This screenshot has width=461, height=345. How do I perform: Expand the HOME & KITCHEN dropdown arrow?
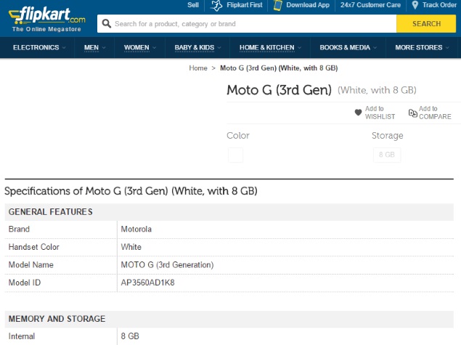coord(299,48)
